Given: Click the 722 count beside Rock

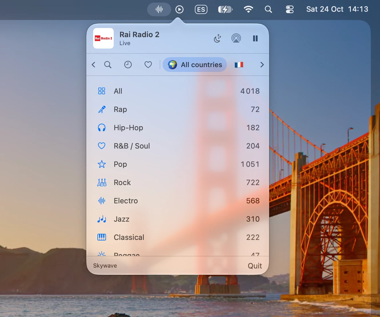Looking at the screenshot, I should (253, 182).
